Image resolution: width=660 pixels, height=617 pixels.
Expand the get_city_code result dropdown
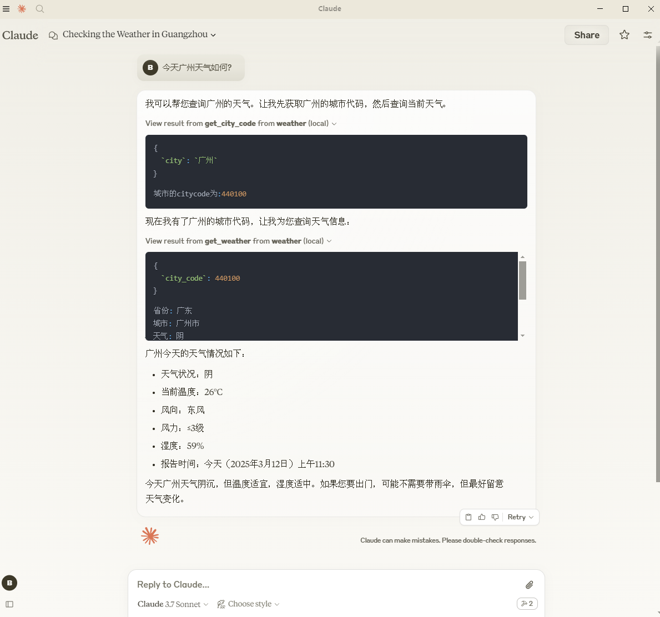(334, 123)
